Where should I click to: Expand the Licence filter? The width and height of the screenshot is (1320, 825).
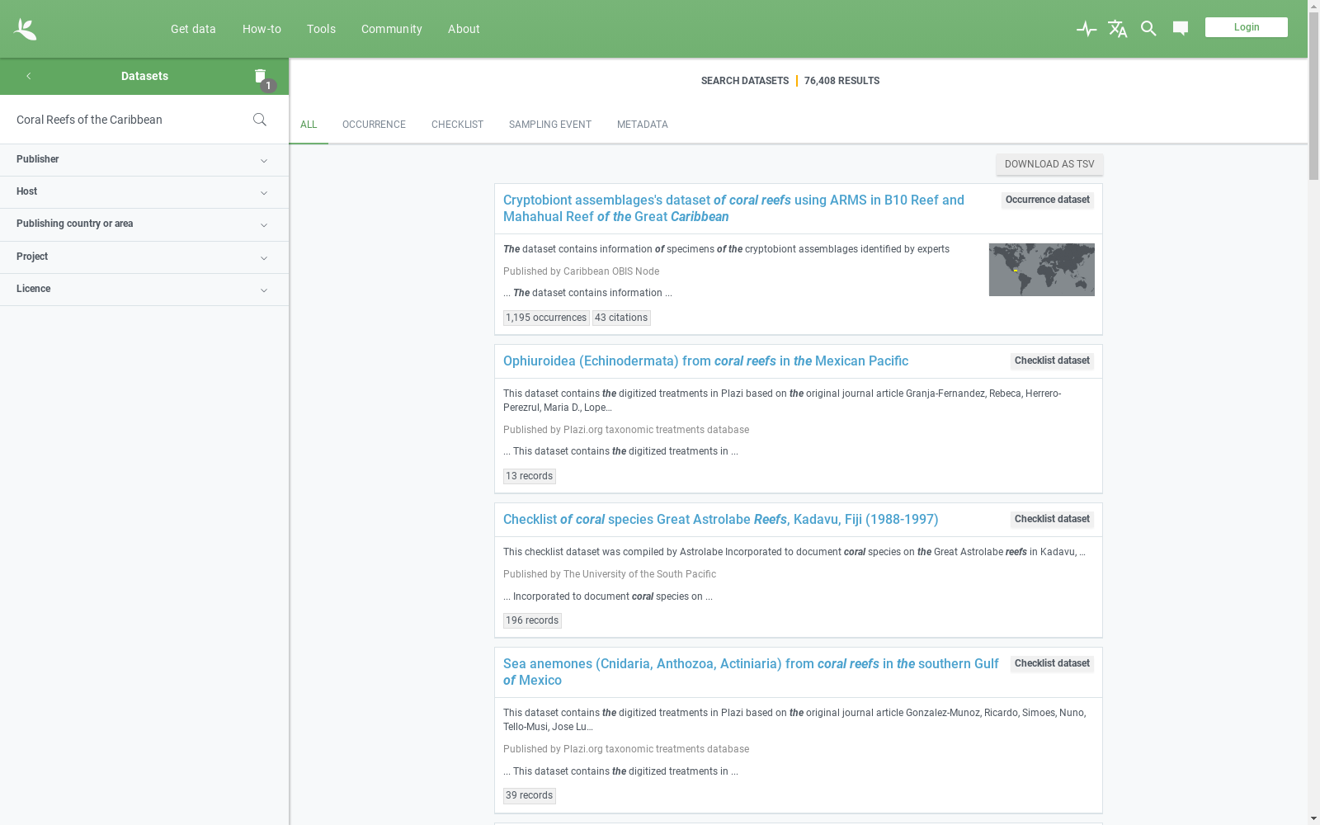pyautogui.click(x=144, y=290)
